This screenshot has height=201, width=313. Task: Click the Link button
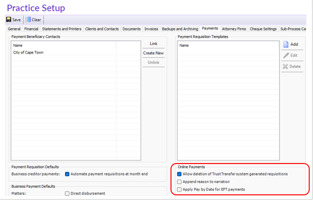pos(153,44)
